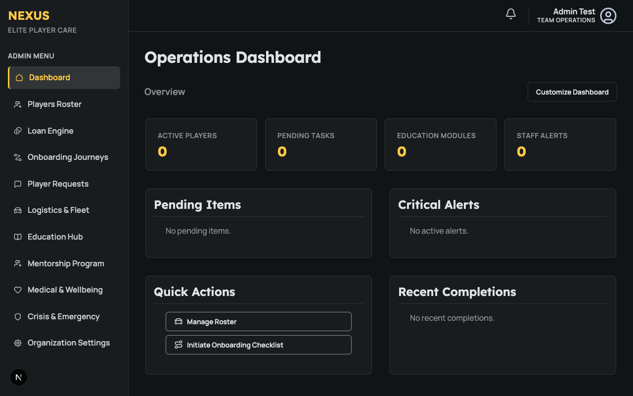Open the Loan Engine section
633x396 pixels.
[x=64, y=131]
